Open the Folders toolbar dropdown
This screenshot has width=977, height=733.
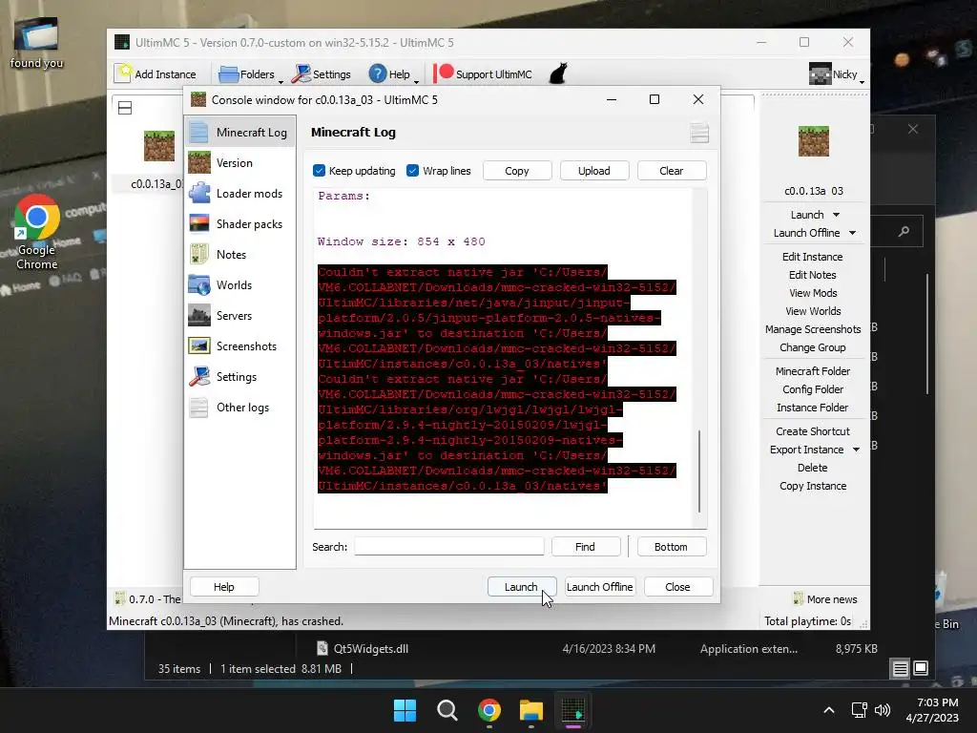coord(250,74)
